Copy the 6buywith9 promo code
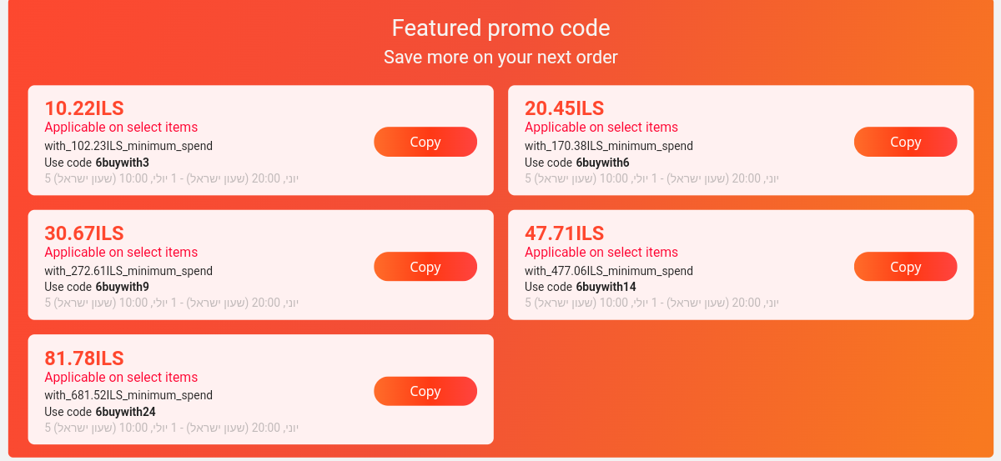 (425, 267)
